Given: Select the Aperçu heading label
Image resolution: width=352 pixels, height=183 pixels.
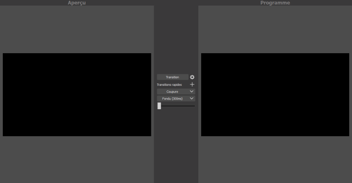Looking at the screenshot, I should (x=77, y=3).
